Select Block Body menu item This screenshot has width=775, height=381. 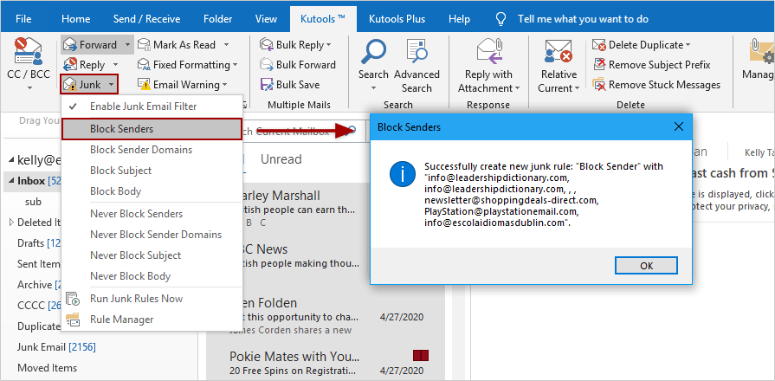[152, 191]
